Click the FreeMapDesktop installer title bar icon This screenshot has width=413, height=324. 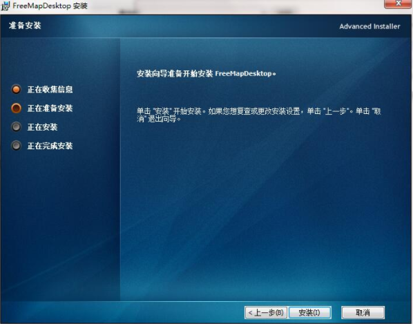[x=5, y=6]
